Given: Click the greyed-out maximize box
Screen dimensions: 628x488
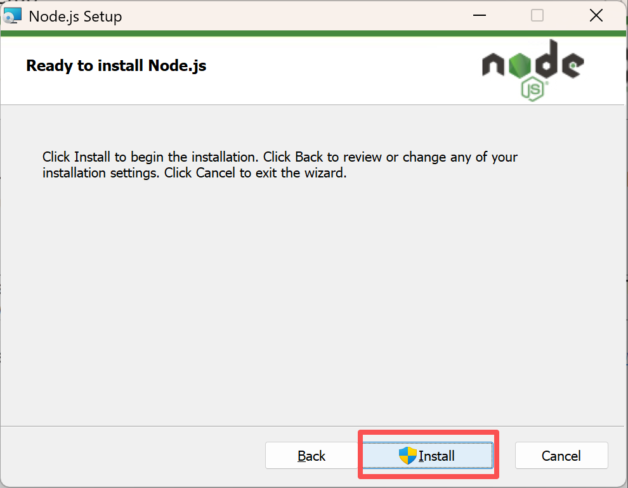Looking at the screenshot, I should pos(537,16).
